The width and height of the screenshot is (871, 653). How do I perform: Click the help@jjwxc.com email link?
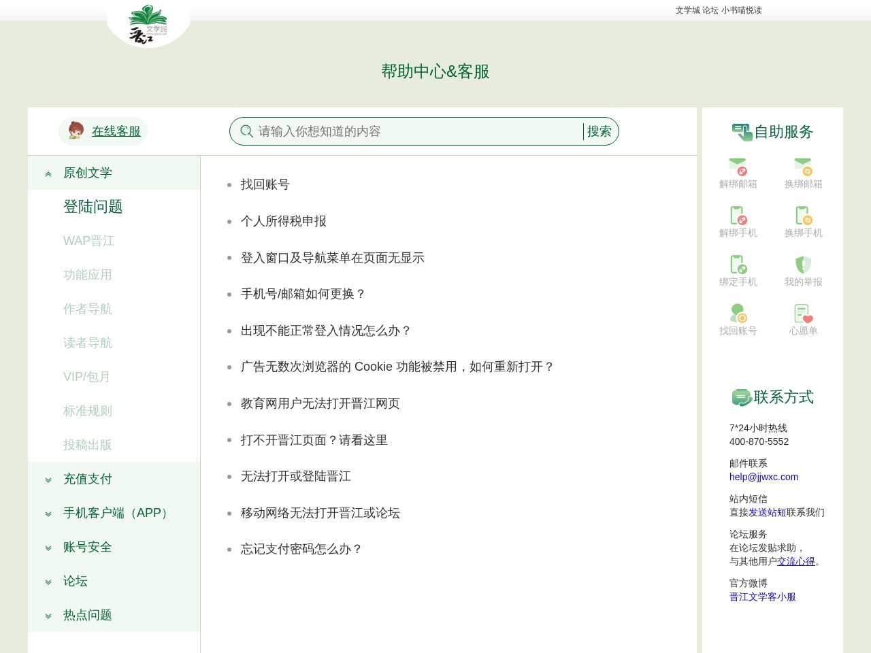tap(763, 477)
